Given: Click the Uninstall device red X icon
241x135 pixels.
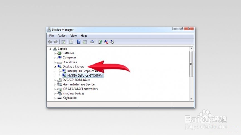Looking at the screenshot, I should point(106,42).
